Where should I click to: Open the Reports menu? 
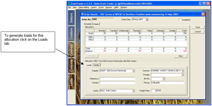(x=109, y=7)
